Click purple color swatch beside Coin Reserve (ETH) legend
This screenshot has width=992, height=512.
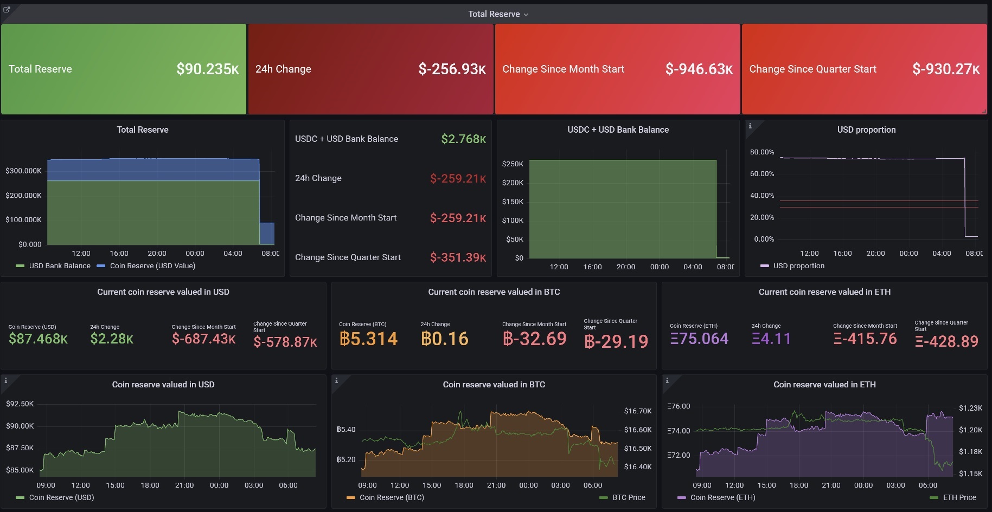coord(681,498)
